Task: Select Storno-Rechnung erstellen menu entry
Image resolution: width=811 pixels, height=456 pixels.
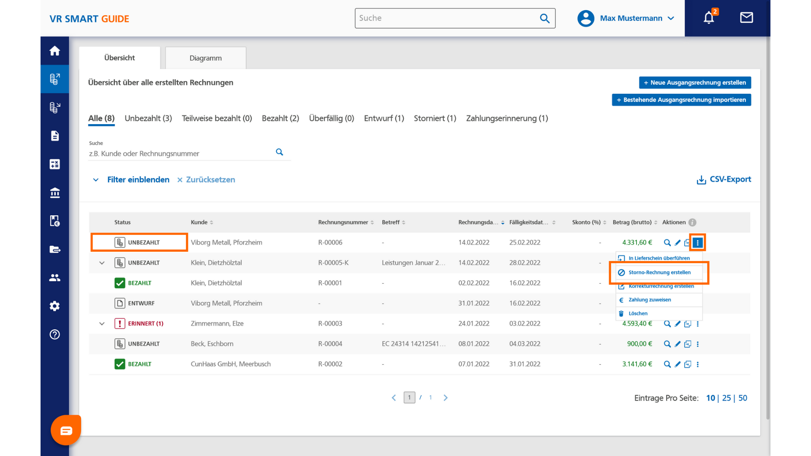Action: click(659, 272)
